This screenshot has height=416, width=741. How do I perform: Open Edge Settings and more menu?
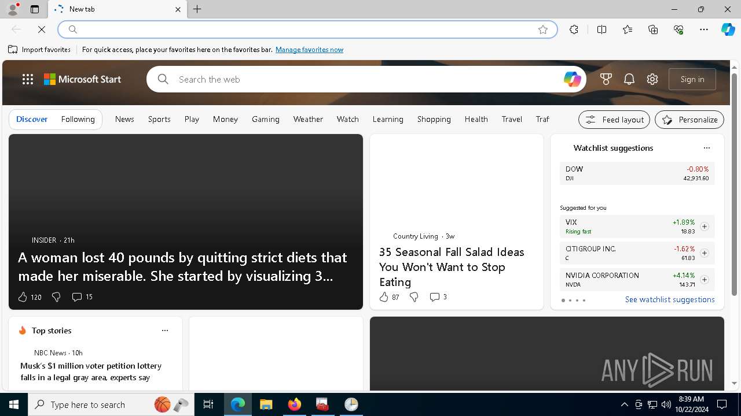click(704, 29)
